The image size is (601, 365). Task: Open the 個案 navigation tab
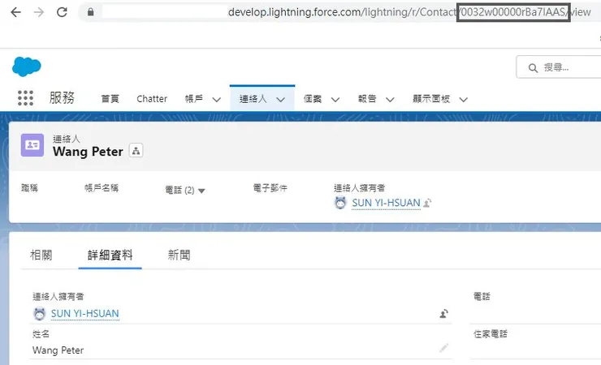point(313,99)
